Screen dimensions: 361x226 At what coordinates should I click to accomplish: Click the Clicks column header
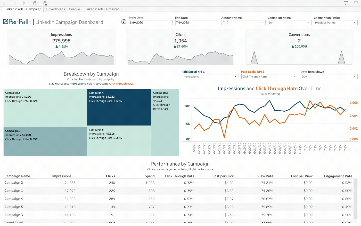110,176
